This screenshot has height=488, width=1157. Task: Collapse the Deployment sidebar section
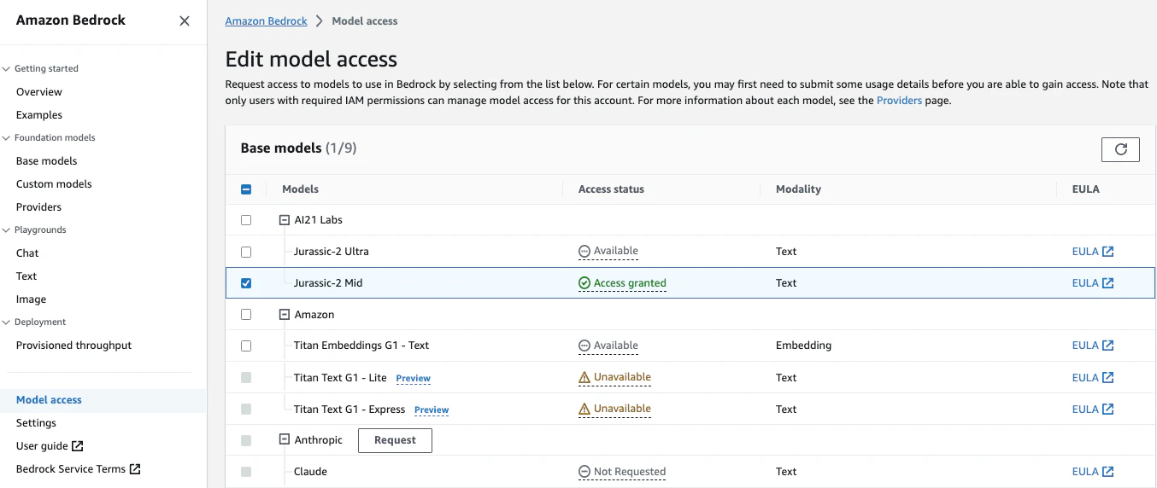(x=7, y=322)
